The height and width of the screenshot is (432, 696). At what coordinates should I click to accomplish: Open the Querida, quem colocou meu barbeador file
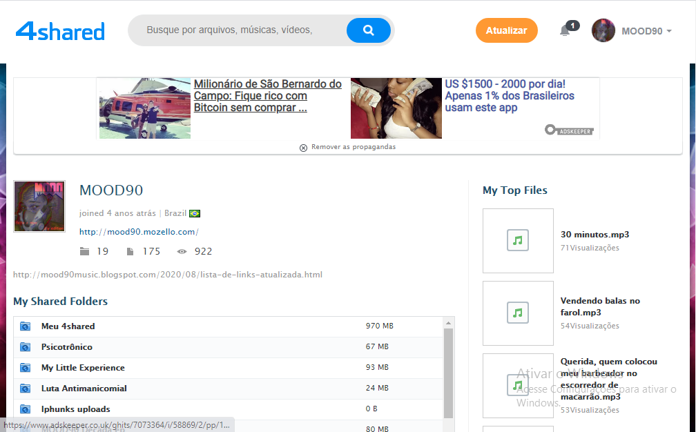pos(608,380)
